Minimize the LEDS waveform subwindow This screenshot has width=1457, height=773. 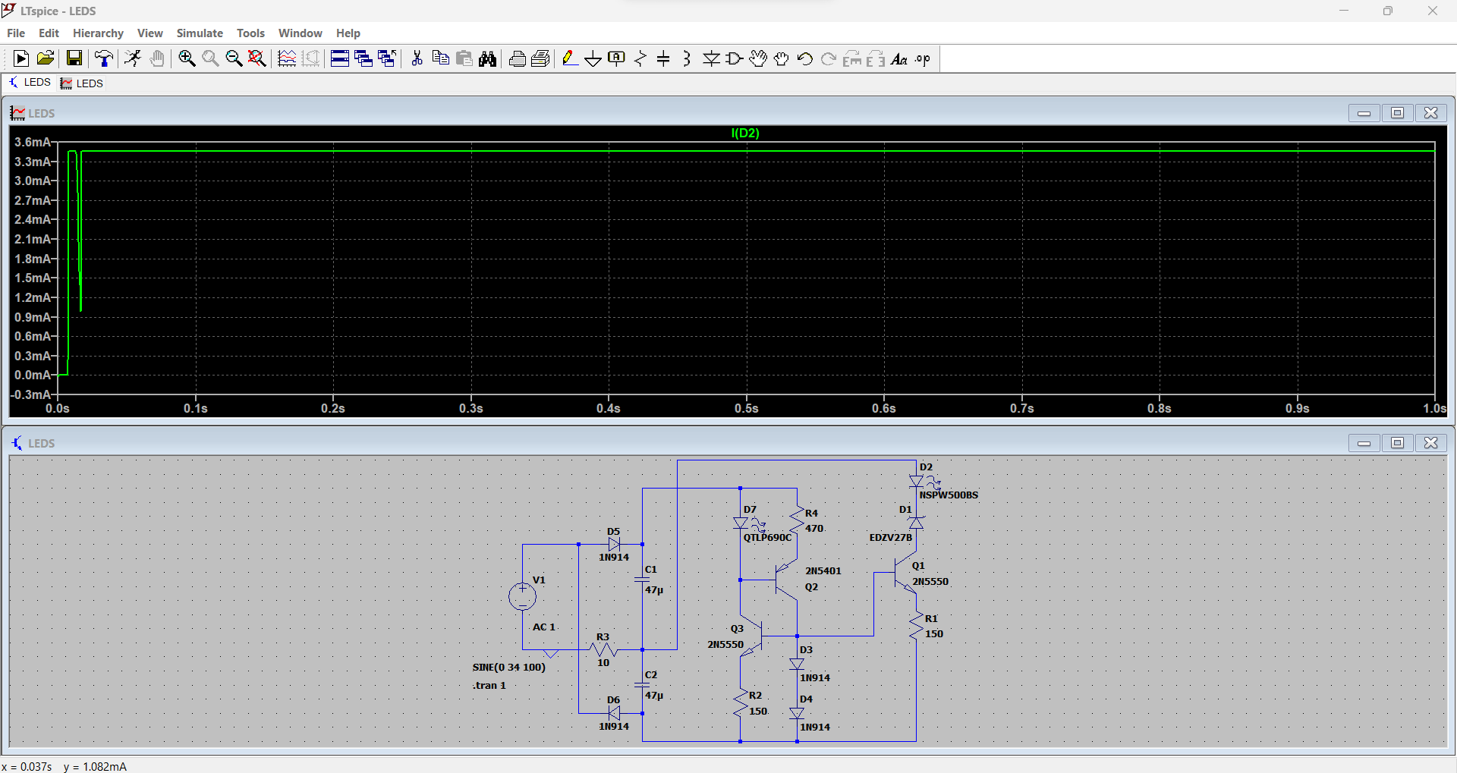(x=1364, y=113)
